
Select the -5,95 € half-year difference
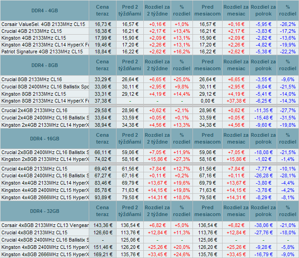click(264, 24)
